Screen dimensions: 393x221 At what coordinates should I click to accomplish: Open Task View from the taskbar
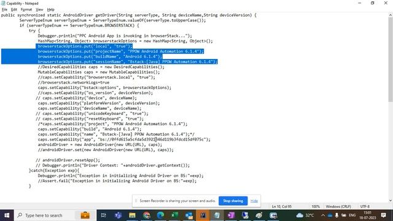[104, 215]
